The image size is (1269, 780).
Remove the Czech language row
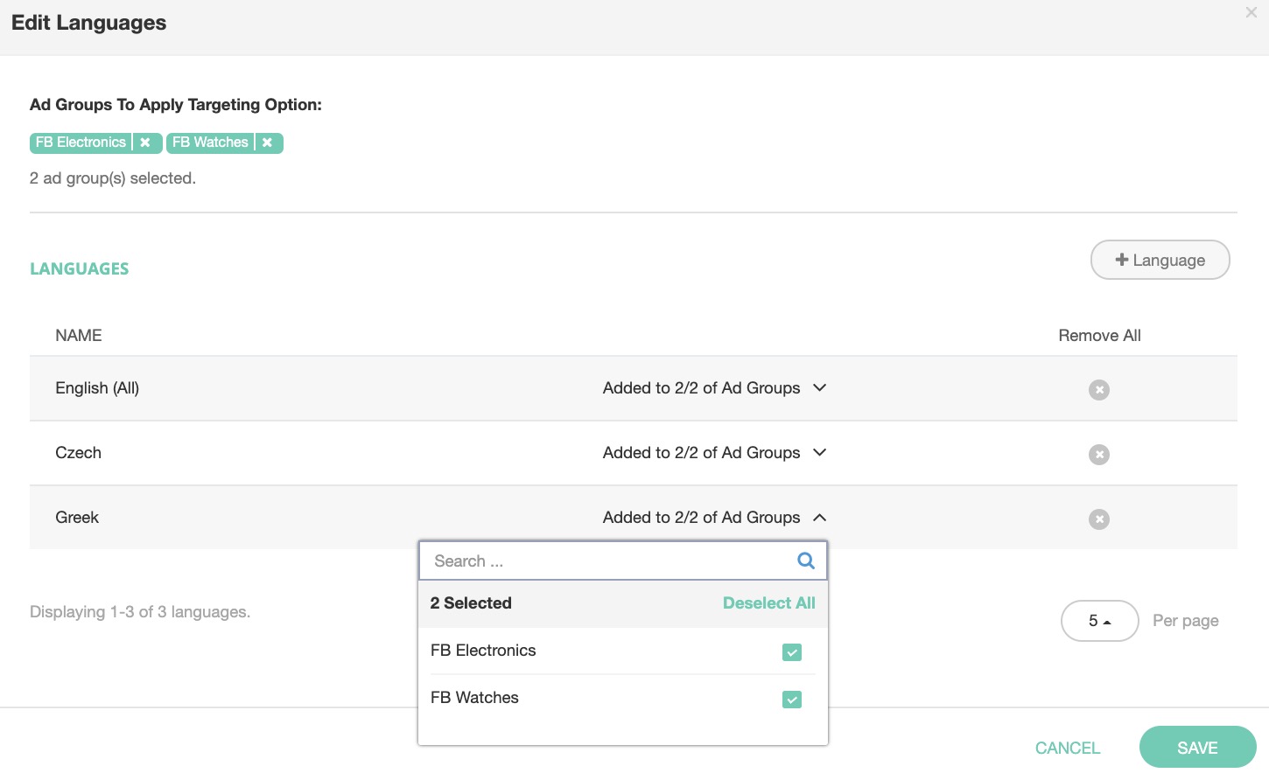click(x=1098, y=455)
